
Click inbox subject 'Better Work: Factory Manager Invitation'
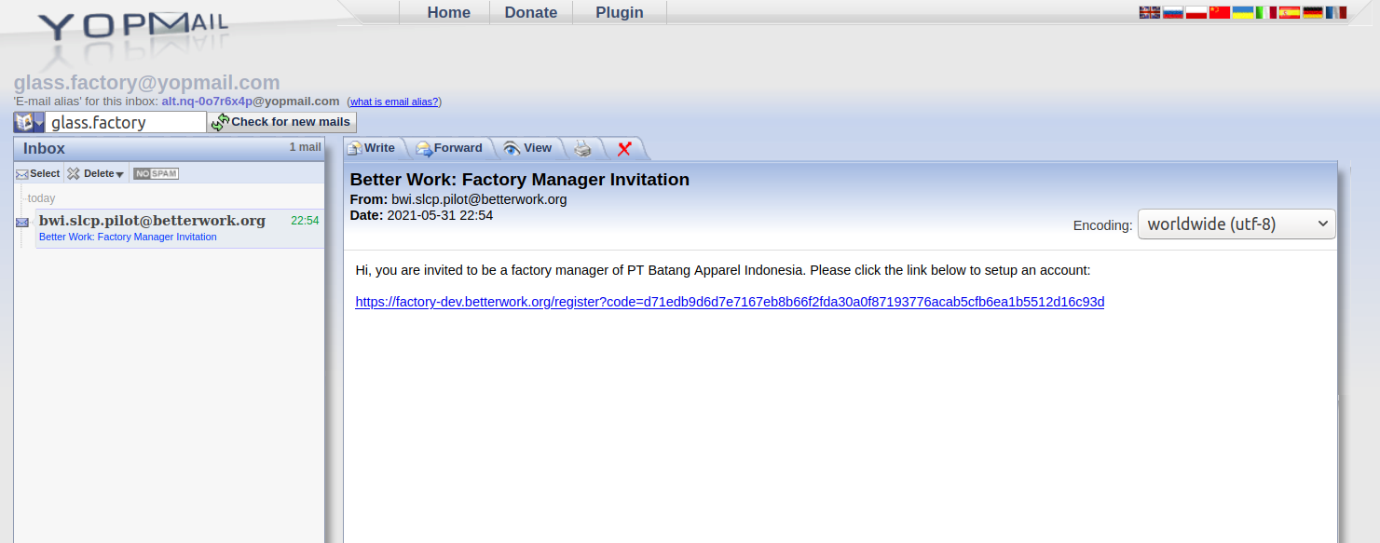click(128, 237)
